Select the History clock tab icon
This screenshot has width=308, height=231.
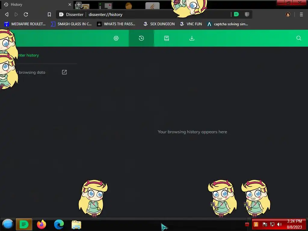click(x=141, y=38)
